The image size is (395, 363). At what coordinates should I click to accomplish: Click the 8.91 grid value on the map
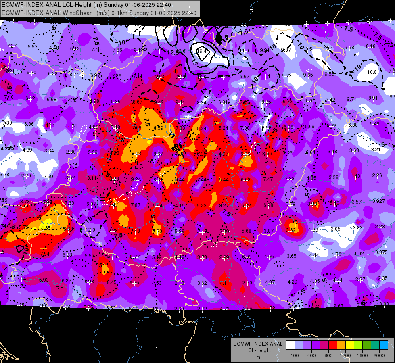click(x=373, y=98)
